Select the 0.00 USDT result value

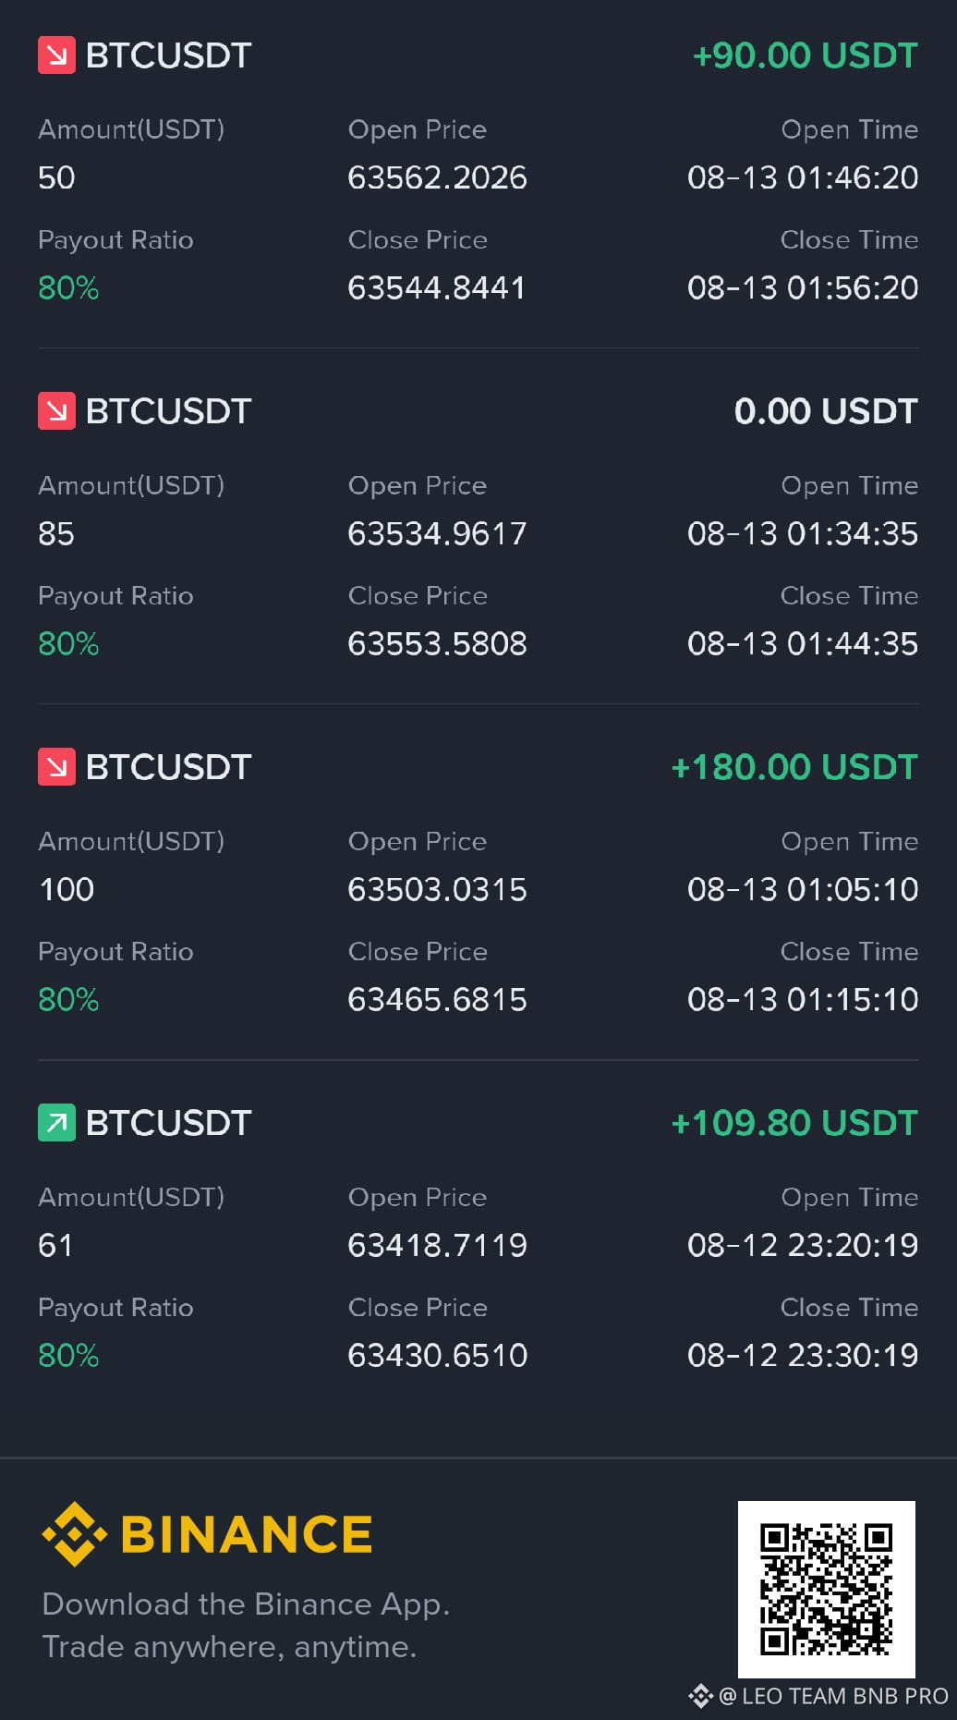point(826,411)
